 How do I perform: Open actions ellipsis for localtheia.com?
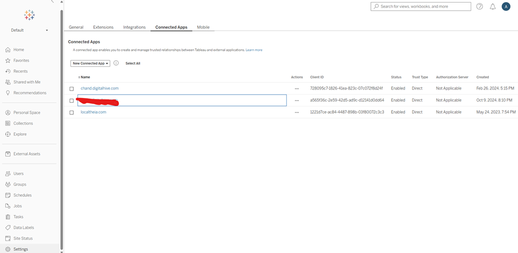click(296, 112)
